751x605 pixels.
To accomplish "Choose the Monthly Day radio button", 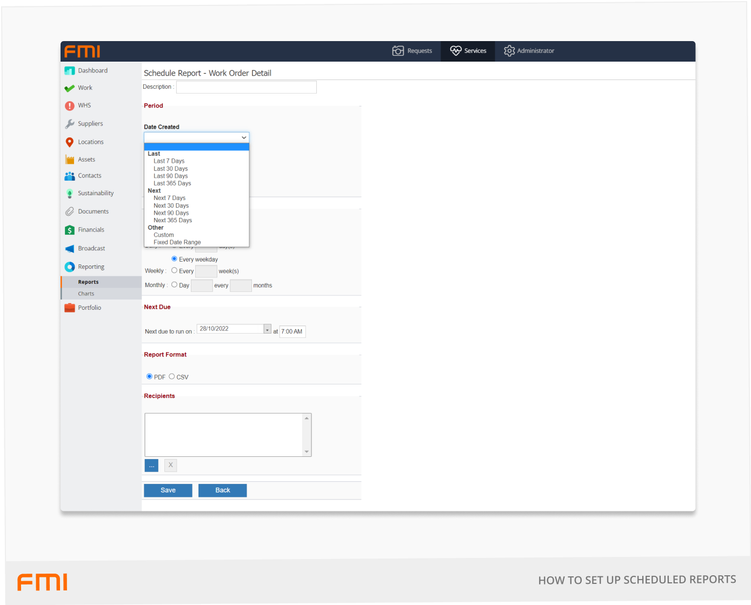I will pyautogui.click(x=174, y=285).
